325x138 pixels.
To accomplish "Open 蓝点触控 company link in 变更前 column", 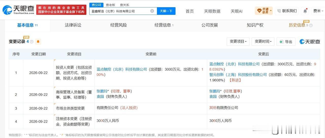I will [x=122, y=69].
